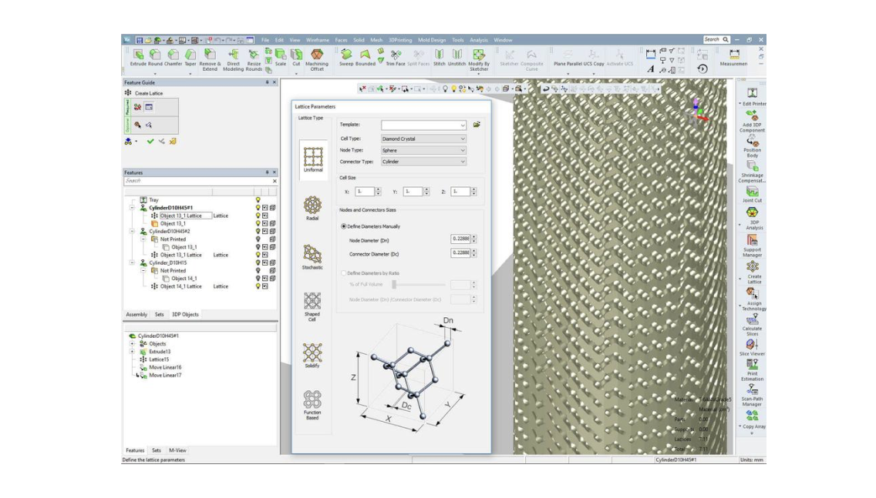Click the Node Diameter (Dn) value field
The height and width of the screenshot is (498, 876).
pos(460,239)
